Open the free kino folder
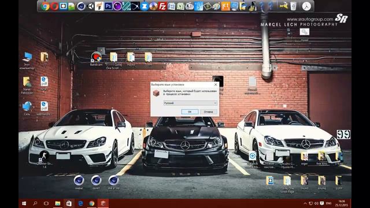Image resolution: width=370 pixels, height=208 pixels. 321,158
